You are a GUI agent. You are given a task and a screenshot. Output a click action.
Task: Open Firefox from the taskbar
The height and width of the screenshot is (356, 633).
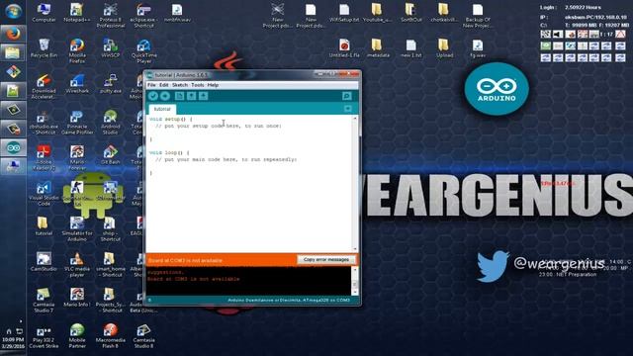point(13,34)
